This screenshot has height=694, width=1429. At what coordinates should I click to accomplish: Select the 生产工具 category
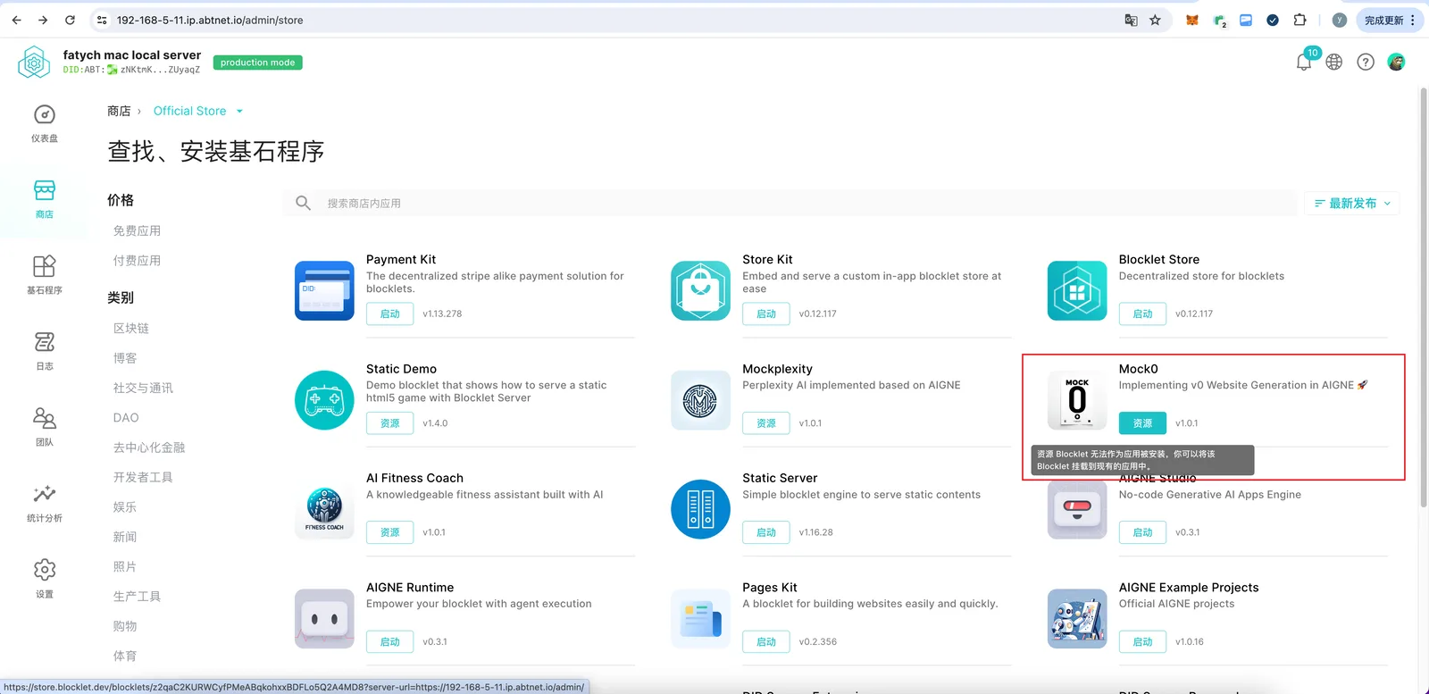click(x=137, y=597)
